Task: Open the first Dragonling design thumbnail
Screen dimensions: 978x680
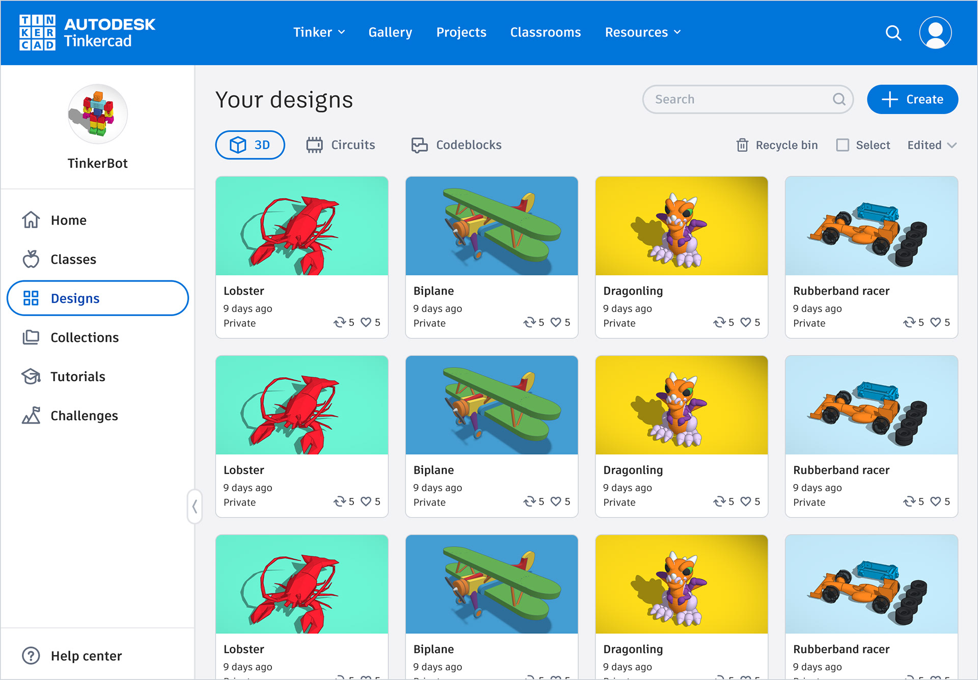Action: tap(681, 226)
